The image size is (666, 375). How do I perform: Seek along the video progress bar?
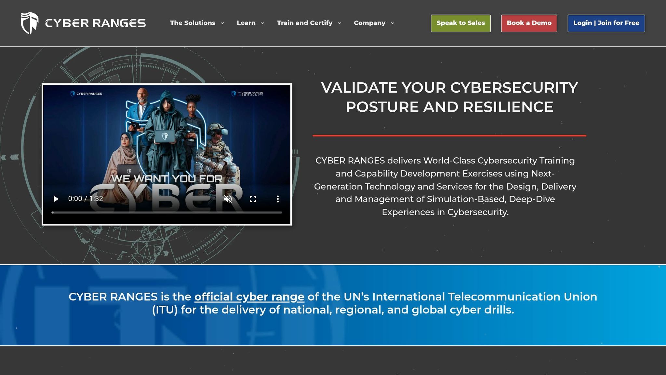(166, 213)
